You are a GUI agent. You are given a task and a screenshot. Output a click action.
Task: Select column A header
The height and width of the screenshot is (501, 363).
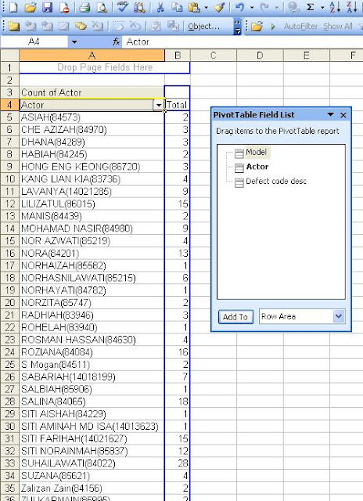[x=92, y=56]
